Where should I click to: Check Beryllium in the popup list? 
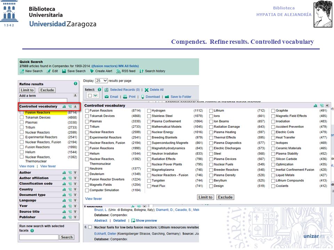pos(211,181)
